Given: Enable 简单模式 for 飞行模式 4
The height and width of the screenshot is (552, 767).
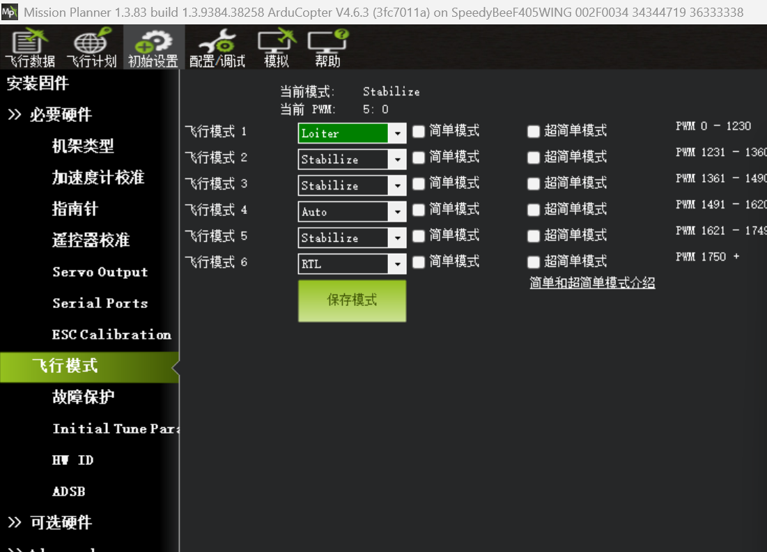Looking at the screenshot, I should pos(418,210).
